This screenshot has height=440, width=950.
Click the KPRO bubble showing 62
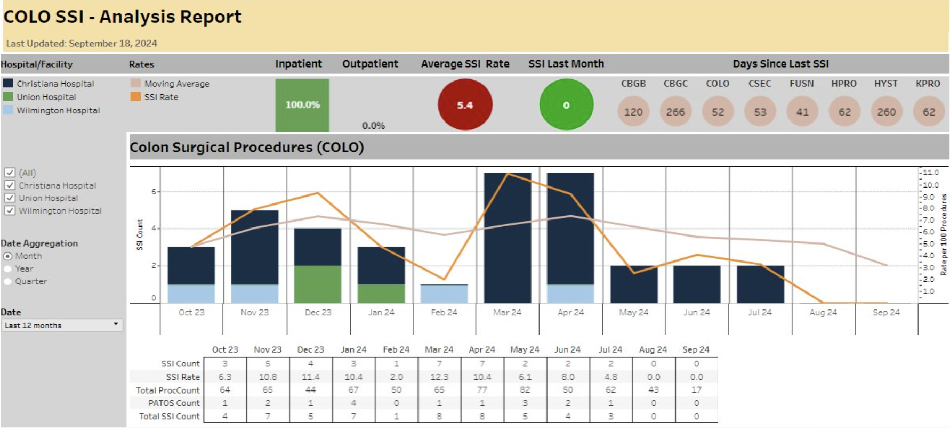929,112
